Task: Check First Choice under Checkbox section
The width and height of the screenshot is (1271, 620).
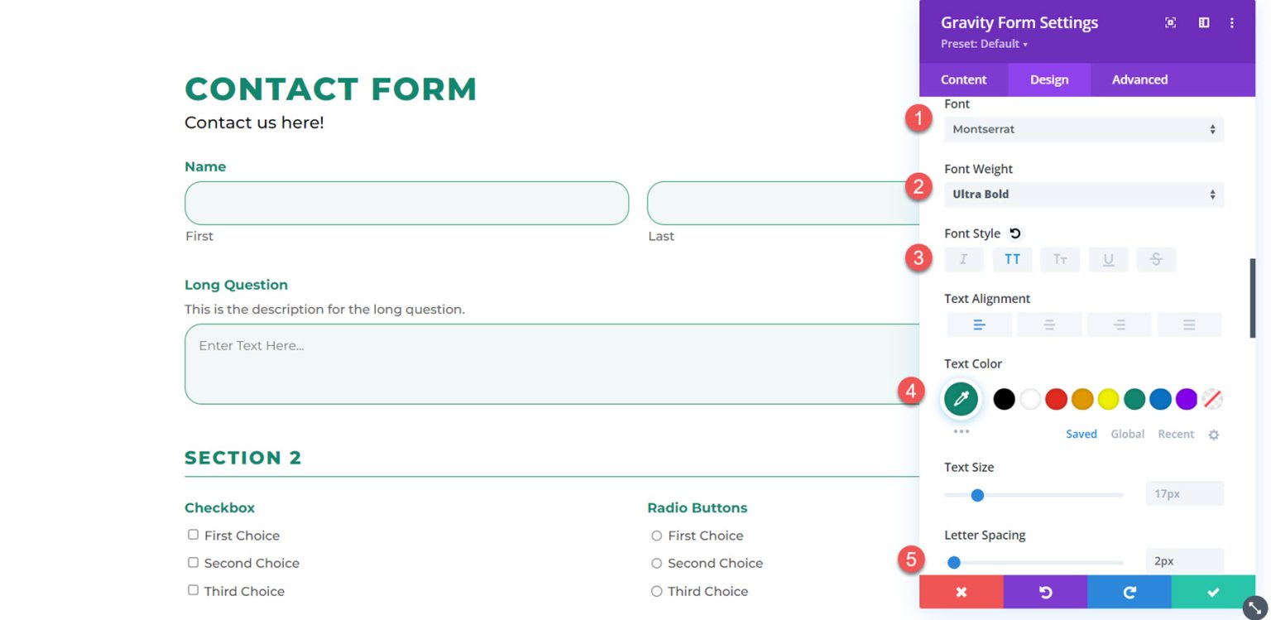Action: pyautogui.click(x=193, y=535)
